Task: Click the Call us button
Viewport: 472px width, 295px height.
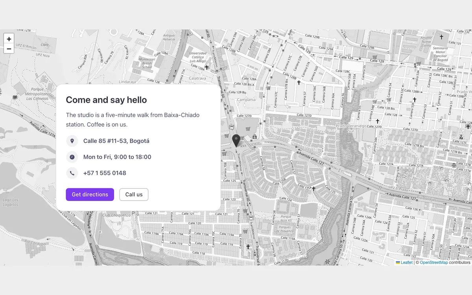Action: click(134, 194)
